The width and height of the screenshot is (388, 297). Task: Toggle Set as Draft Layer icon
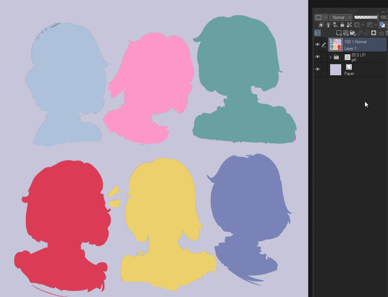pos(335,25)
